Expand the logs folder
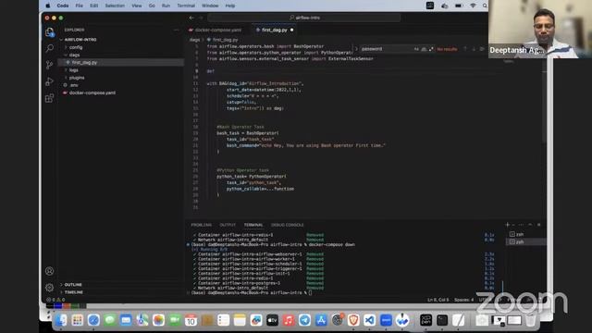The height and width of the screenshot is (333, 592). (74, 70)
